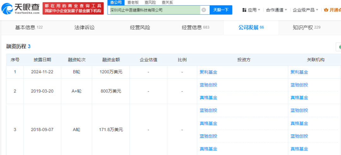Open the 知识产权 tab
This screenshot has width=341, height=155.
pos(306,27)
